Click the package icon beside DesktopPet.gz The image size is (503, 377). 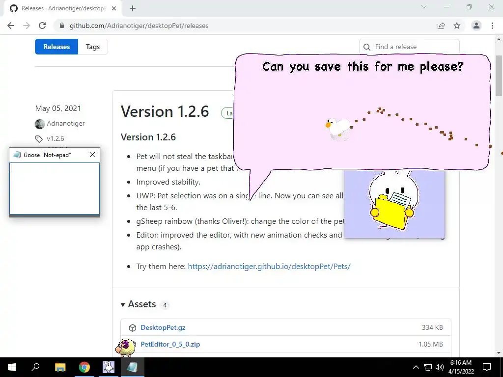133,327
